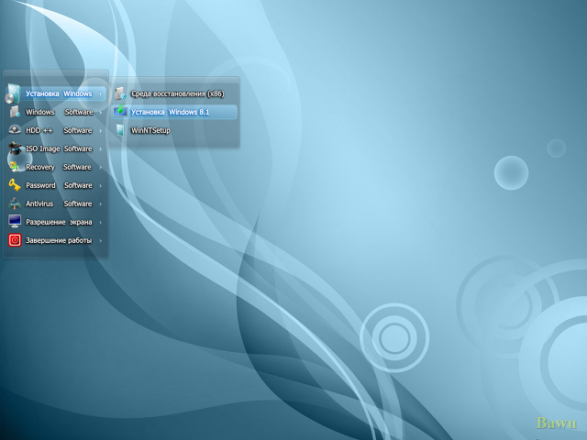Expand the Password Software submenu arrow
Screen dimensions: 587x440
point(101,185)
